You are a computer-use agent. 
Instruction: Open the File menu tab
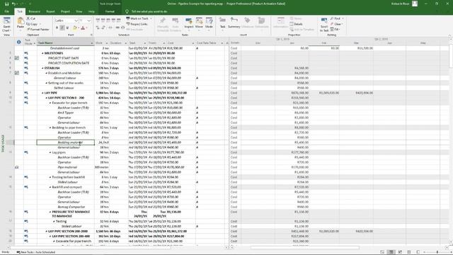[6, 11]
